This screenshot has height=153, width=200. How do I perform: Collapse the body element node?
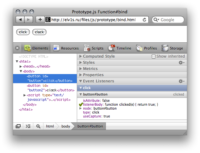click(21, 71)
